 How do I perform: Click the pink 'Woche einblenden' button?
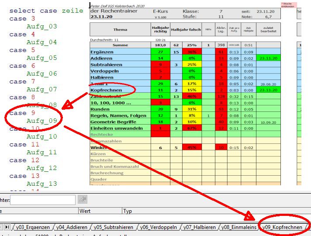click(288, 5)
